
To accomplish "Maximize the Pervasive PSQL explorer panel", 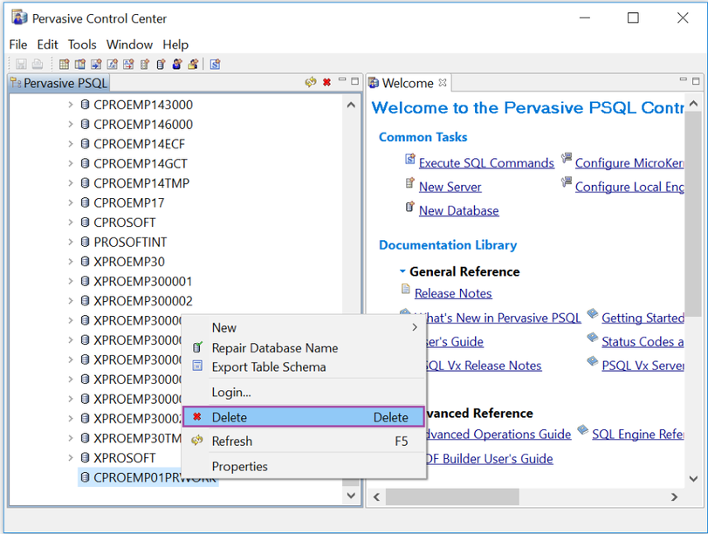I will pyautogui.click(x=355, y=81).
